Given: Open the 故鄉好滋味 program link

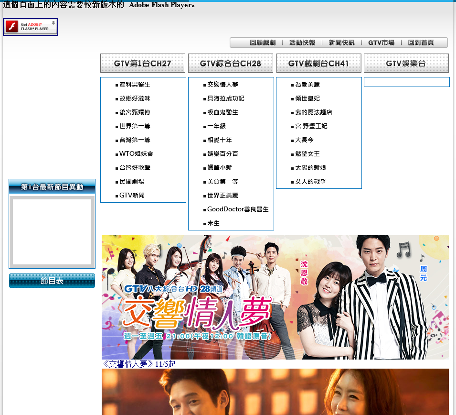Looking at the screenshot, I should pos(135,98).
